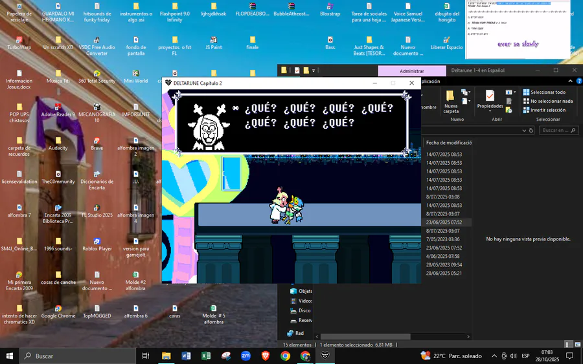Open the 360 Total Security shortcut
The height and width of the screenshot is (364, 583).
coord(97,76)
